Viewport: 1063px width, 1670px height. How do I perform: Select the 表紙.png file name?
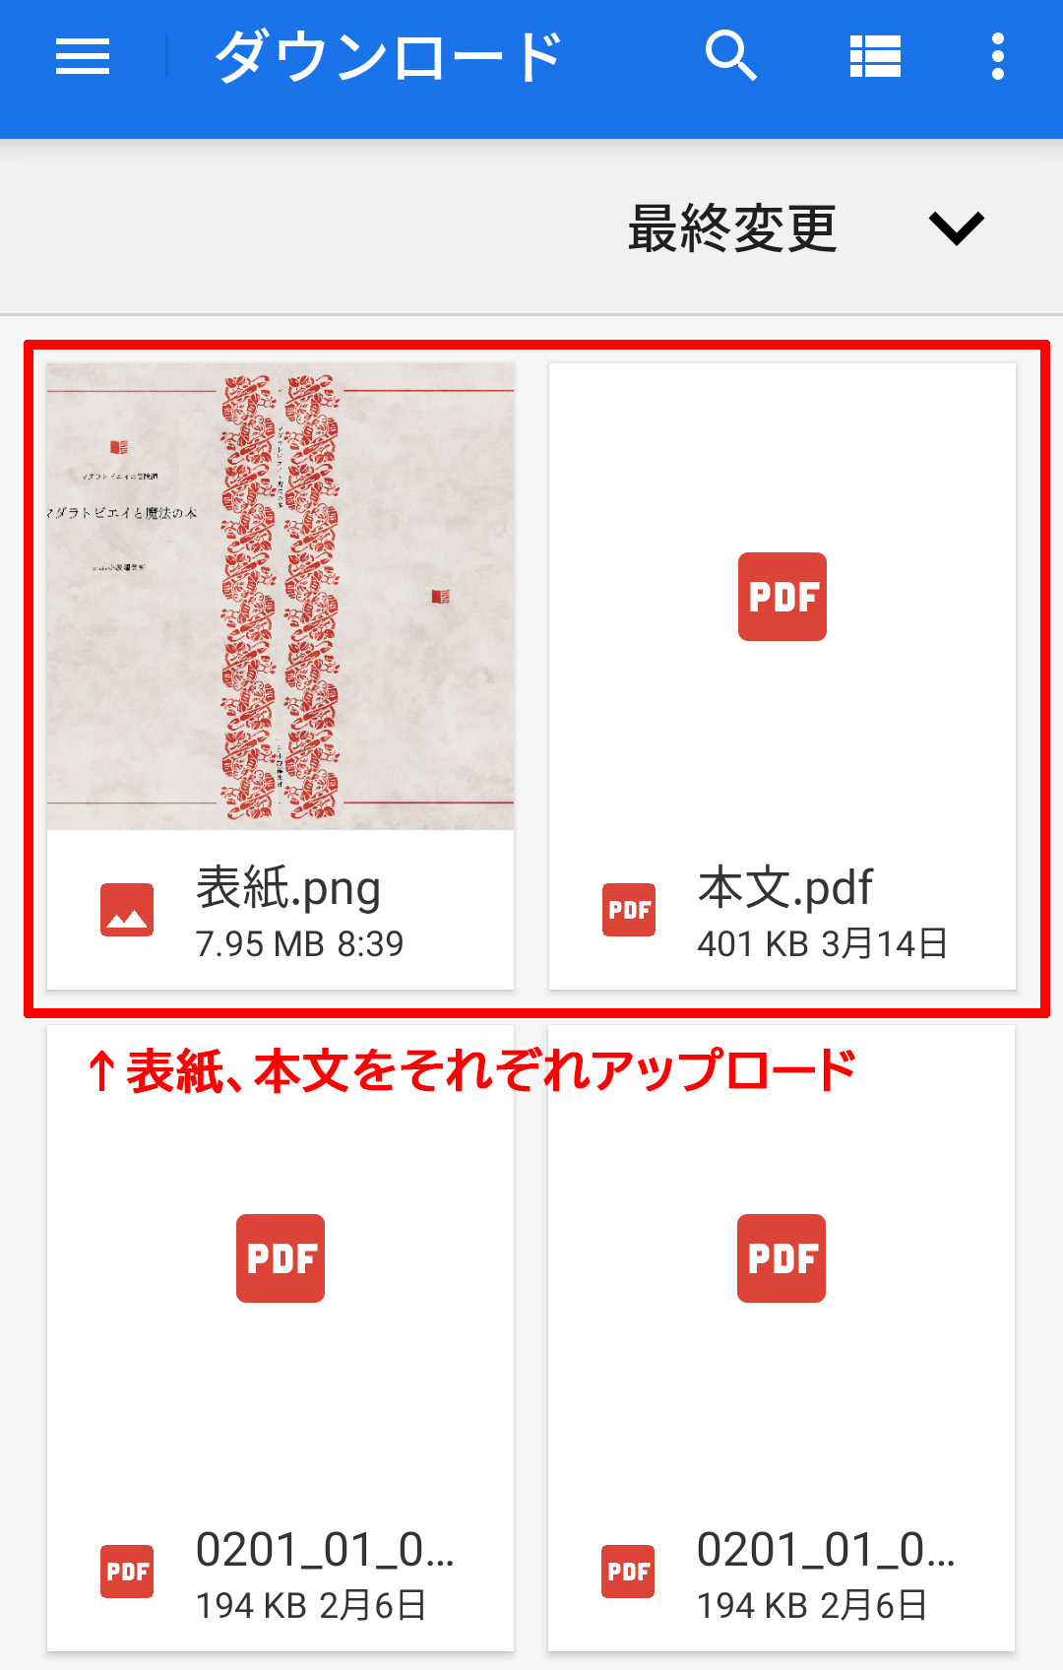288,887
